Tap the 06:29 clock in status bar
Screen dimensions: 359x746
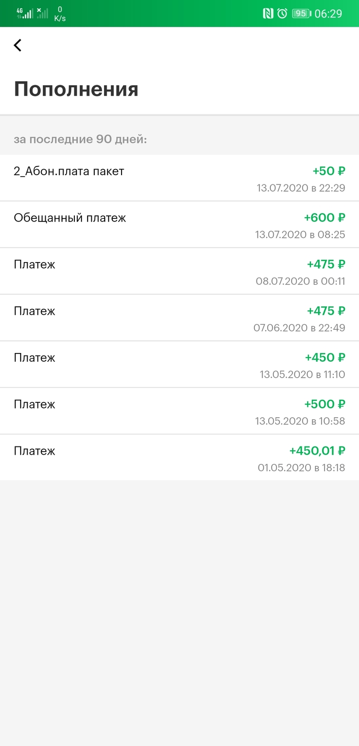click(328, 14)
